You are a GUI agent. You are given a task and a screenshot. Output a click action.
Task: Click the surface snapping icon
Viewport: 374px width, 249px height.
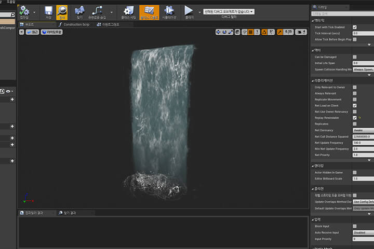tap(245, 32)
